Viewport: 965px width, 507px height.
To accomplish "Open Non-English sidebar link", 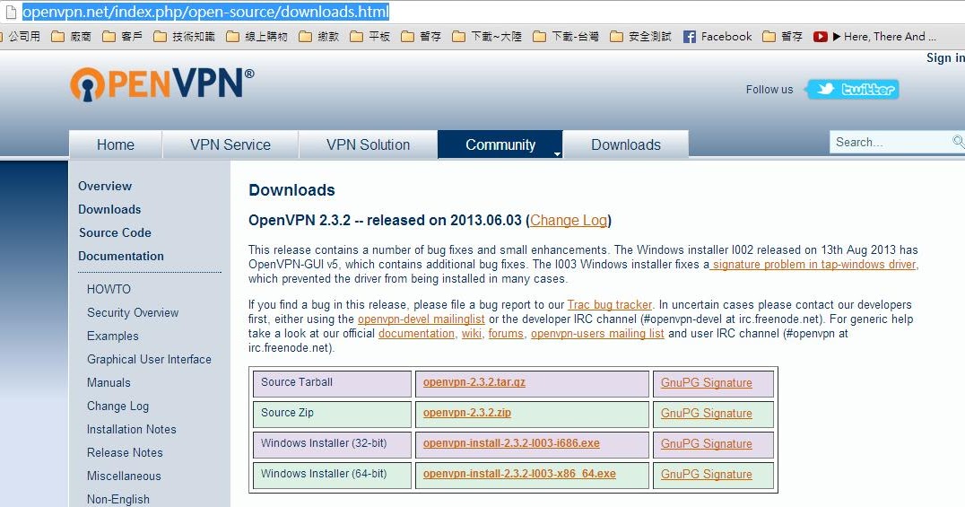I will pyautogui.click(x=118, y=499).
